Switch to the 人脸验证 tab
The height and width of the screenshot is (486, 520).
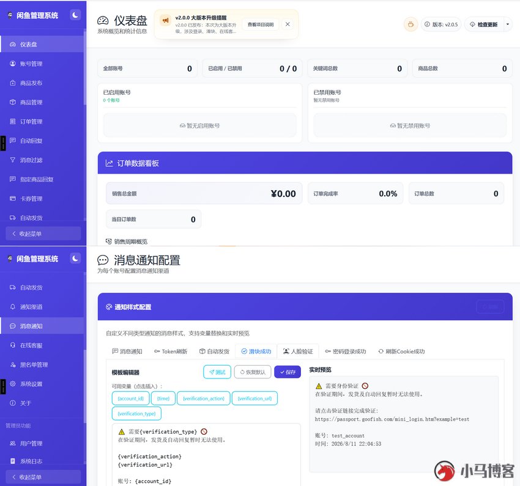[x=298, y=351]
